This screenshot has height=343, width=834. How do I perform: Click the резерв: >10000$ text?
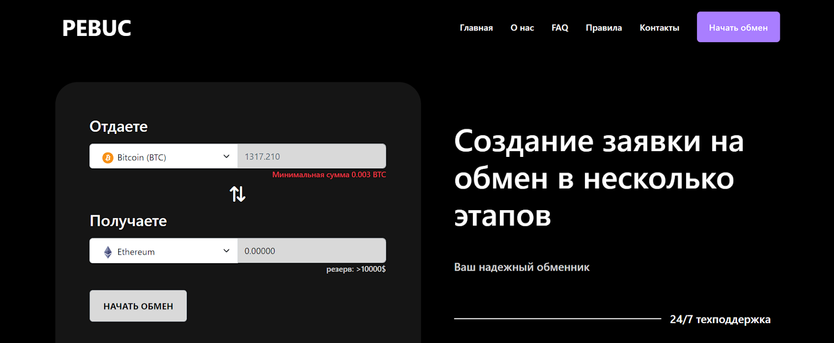356,269
